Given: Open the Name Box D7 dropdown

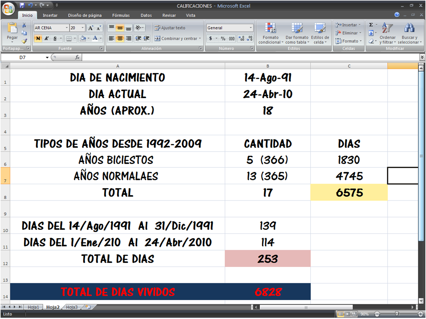Looking at the screenshot, I should [x=47, y=57].
